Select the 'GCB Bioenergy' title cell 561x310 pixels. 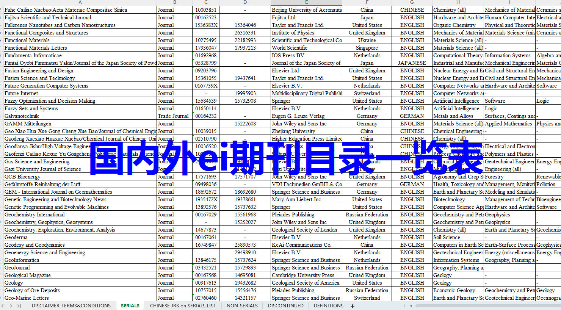tap(80, 177)
